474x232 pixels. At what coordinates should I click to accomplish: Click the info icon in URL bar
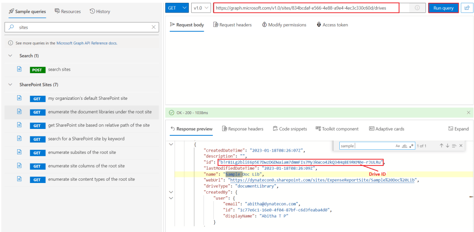[x=417, y=8]
